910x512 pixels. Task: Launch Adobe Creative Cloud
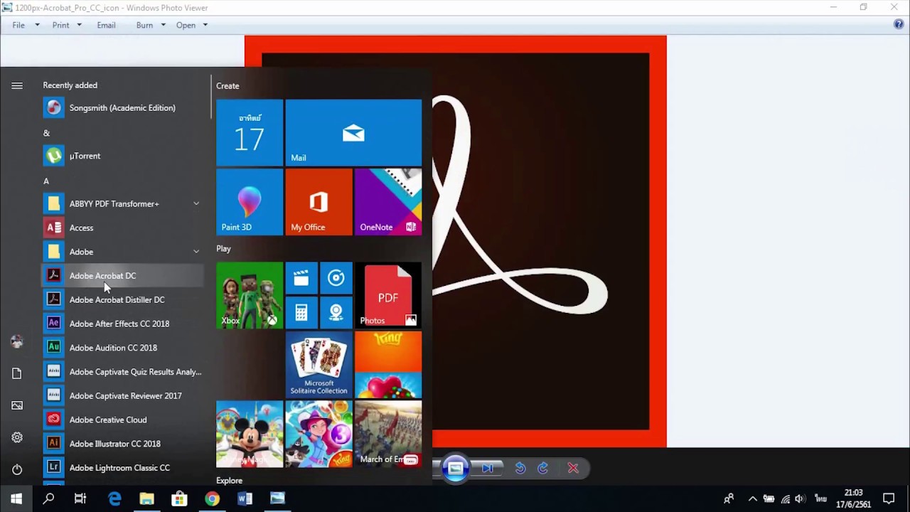122,420
